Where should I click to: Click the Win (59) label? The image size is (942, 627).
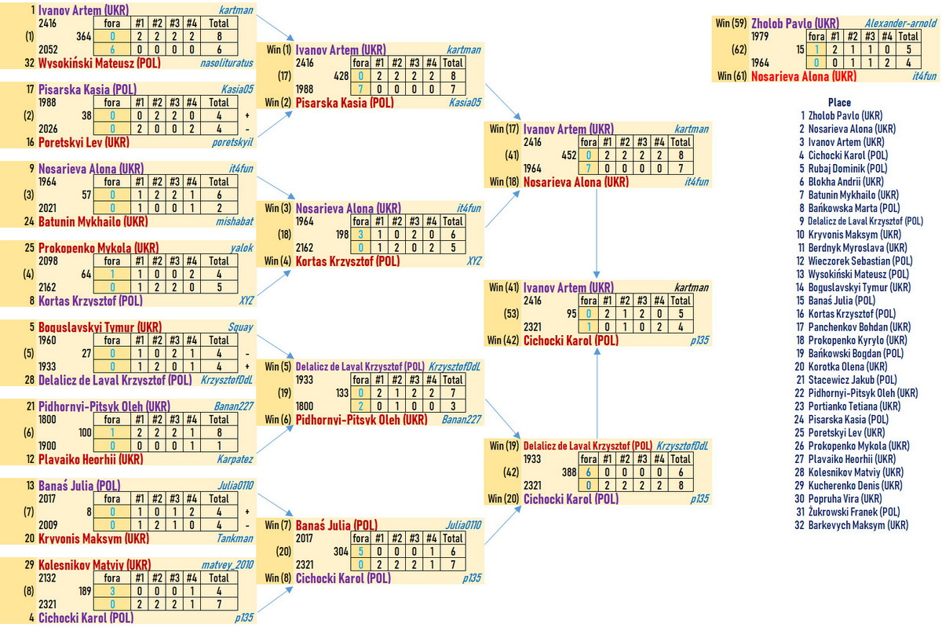(730, 23)
